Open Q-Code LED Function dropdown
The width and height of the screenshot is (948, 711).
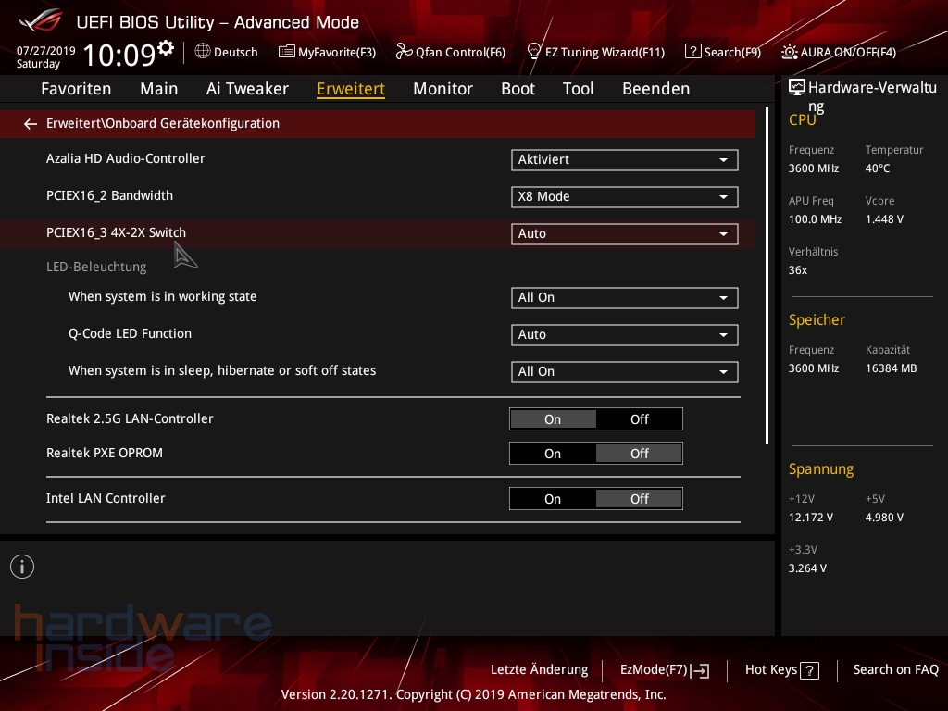click(625, 334)
